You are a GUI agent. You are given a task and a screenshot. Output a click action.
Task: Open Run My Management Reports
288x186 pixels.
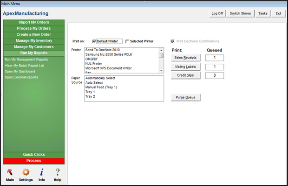point(26,60)
